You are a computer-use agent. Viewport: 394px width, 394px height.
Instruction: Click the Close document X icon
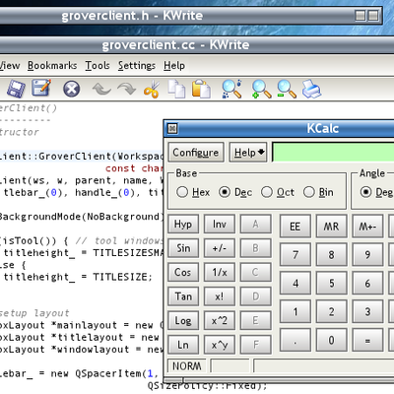click(72, 89)
